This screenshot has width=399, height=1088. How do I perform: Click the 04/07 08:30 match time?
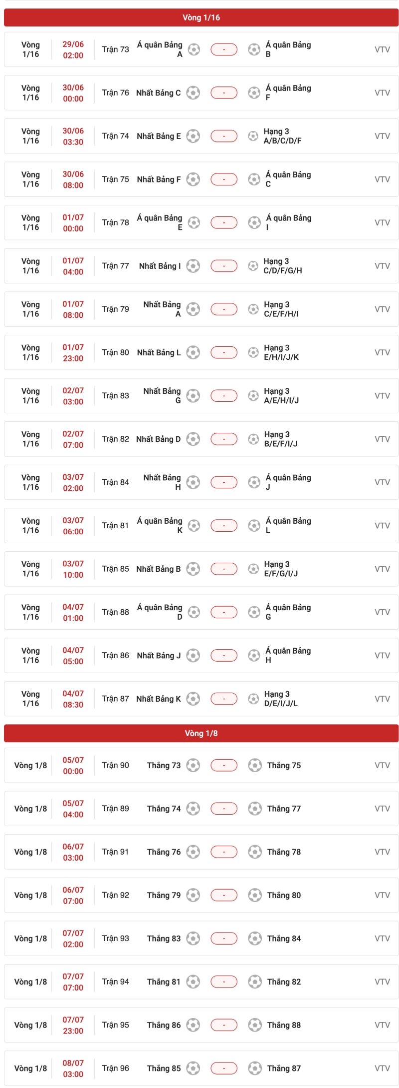pos(73,699)
